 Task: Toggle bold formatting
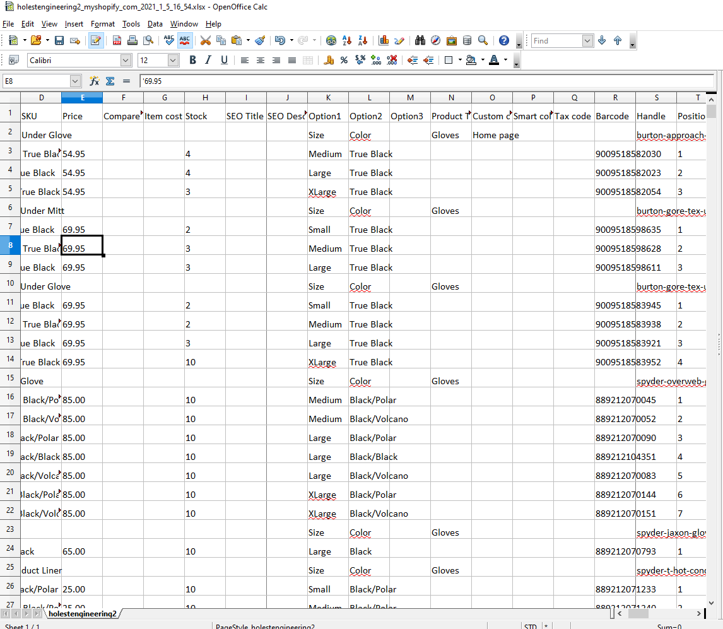coord(192,60)
